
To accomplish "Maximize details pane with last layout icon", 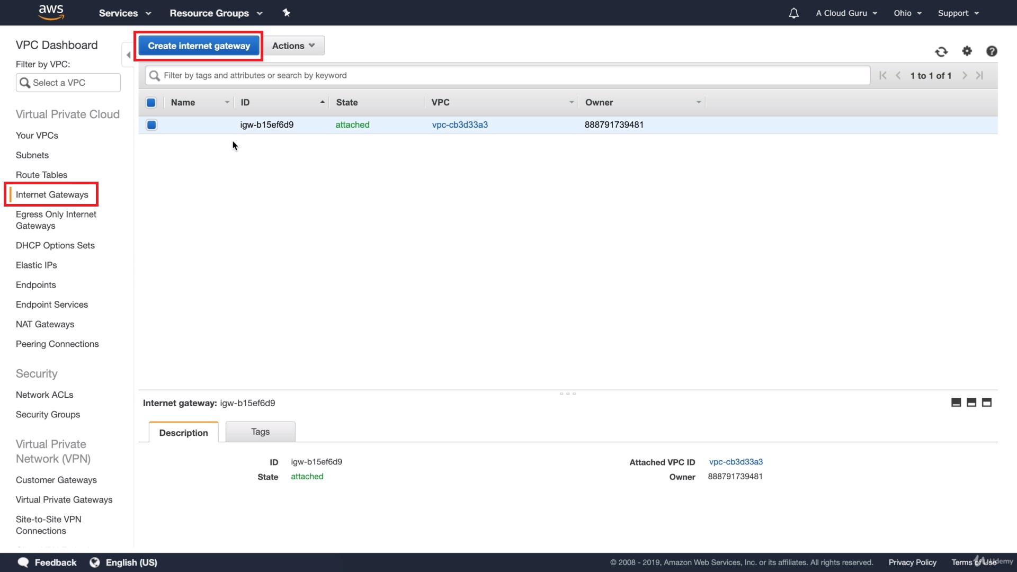I will click(x=987, y=403).
